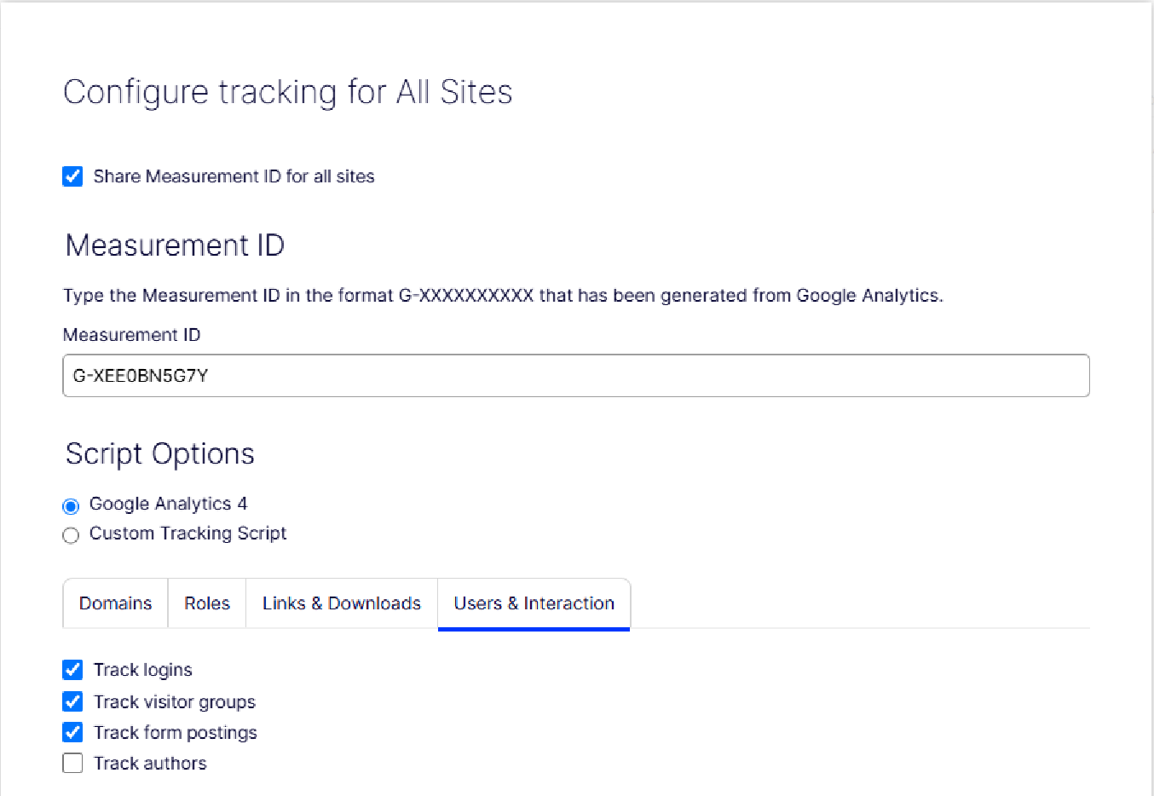
Task: Uncheck the Track form postings checkbox
Action: click(72, 732)
